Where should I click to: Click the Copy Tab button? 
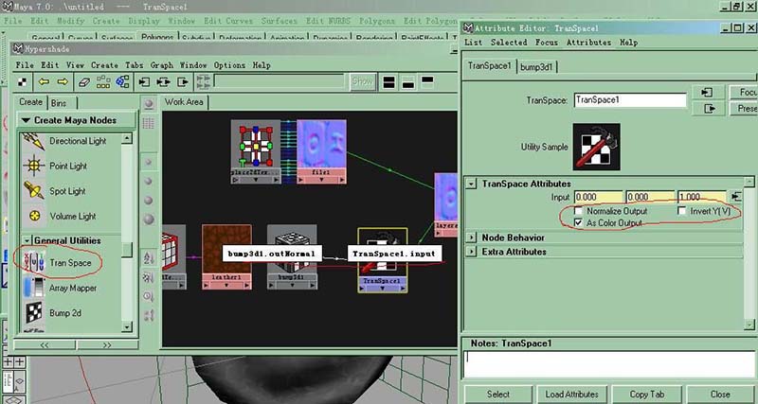click(x=647, y=395)
